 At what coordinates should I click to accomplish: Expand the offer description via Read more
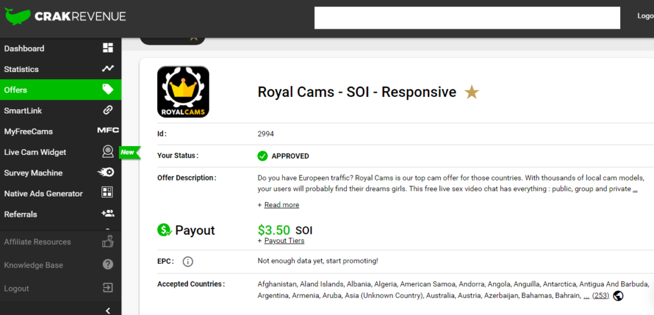point(282,205)
